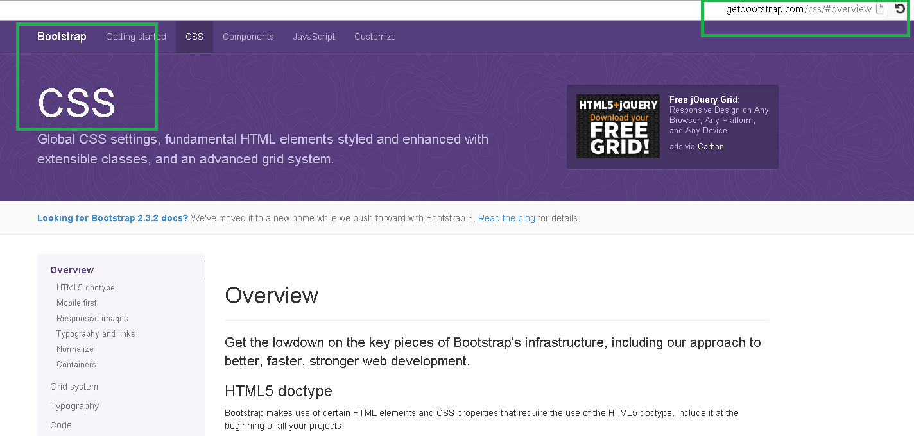Click the Overview main heading
914x436 pixels.
coord(272,296)
